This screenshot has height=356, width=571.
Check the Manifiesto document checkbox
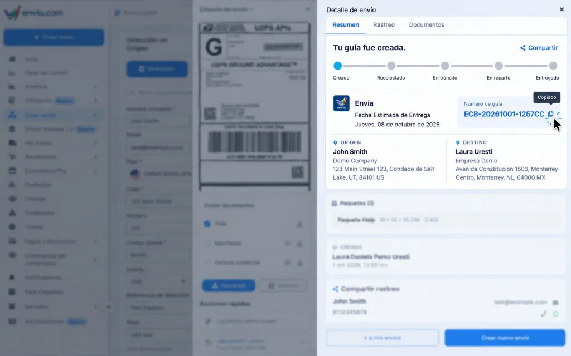(207, 243)
